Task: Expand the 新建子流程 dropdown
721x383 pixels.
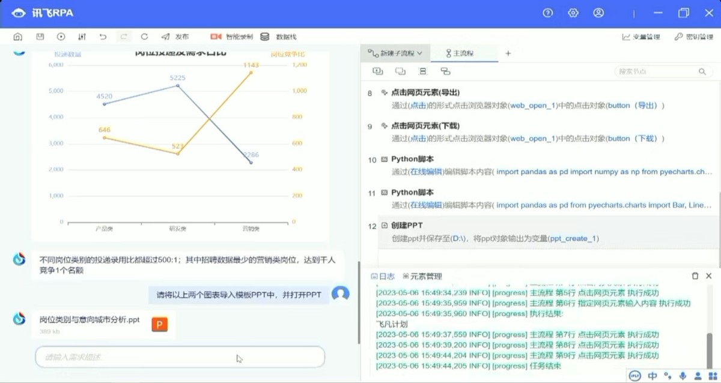Action: (x=395, y=53)
